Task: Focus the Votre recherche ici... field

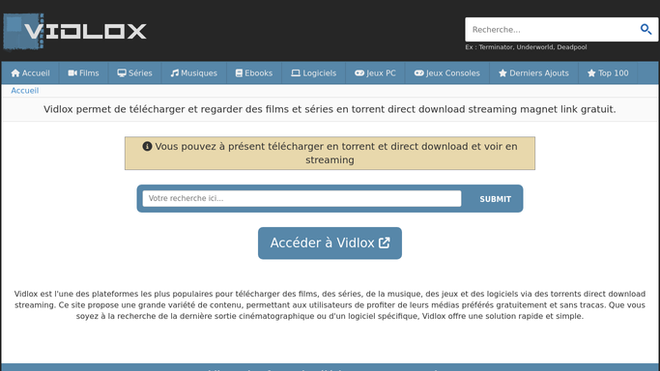Action: coord(301,198)
